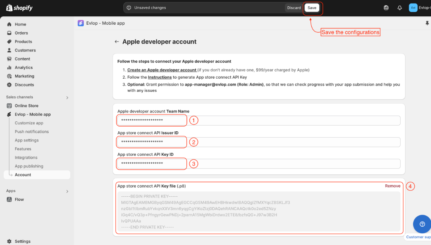The height and width of the screenshot is (245, 431).
Task: Click the Products tag icon
Action: tap(9, 41)
